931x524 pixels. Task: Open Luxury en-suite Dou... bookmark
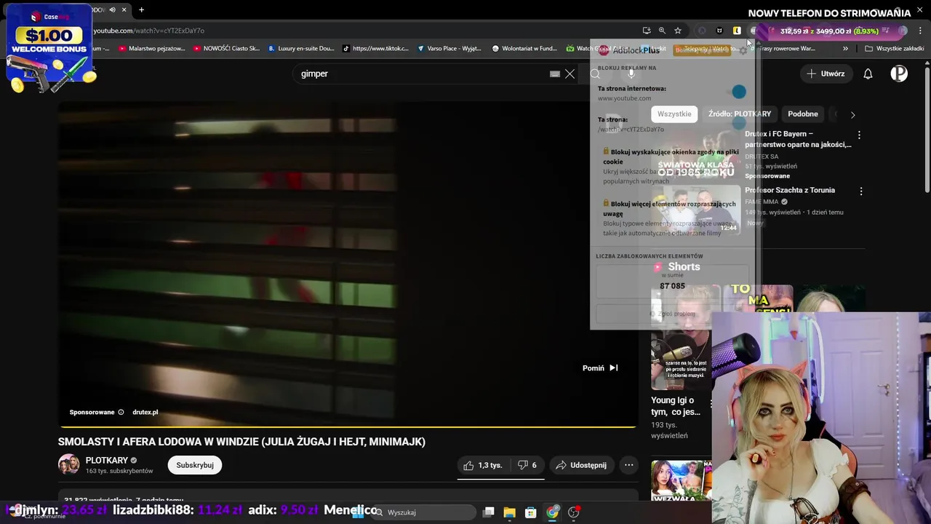(301, 49)
